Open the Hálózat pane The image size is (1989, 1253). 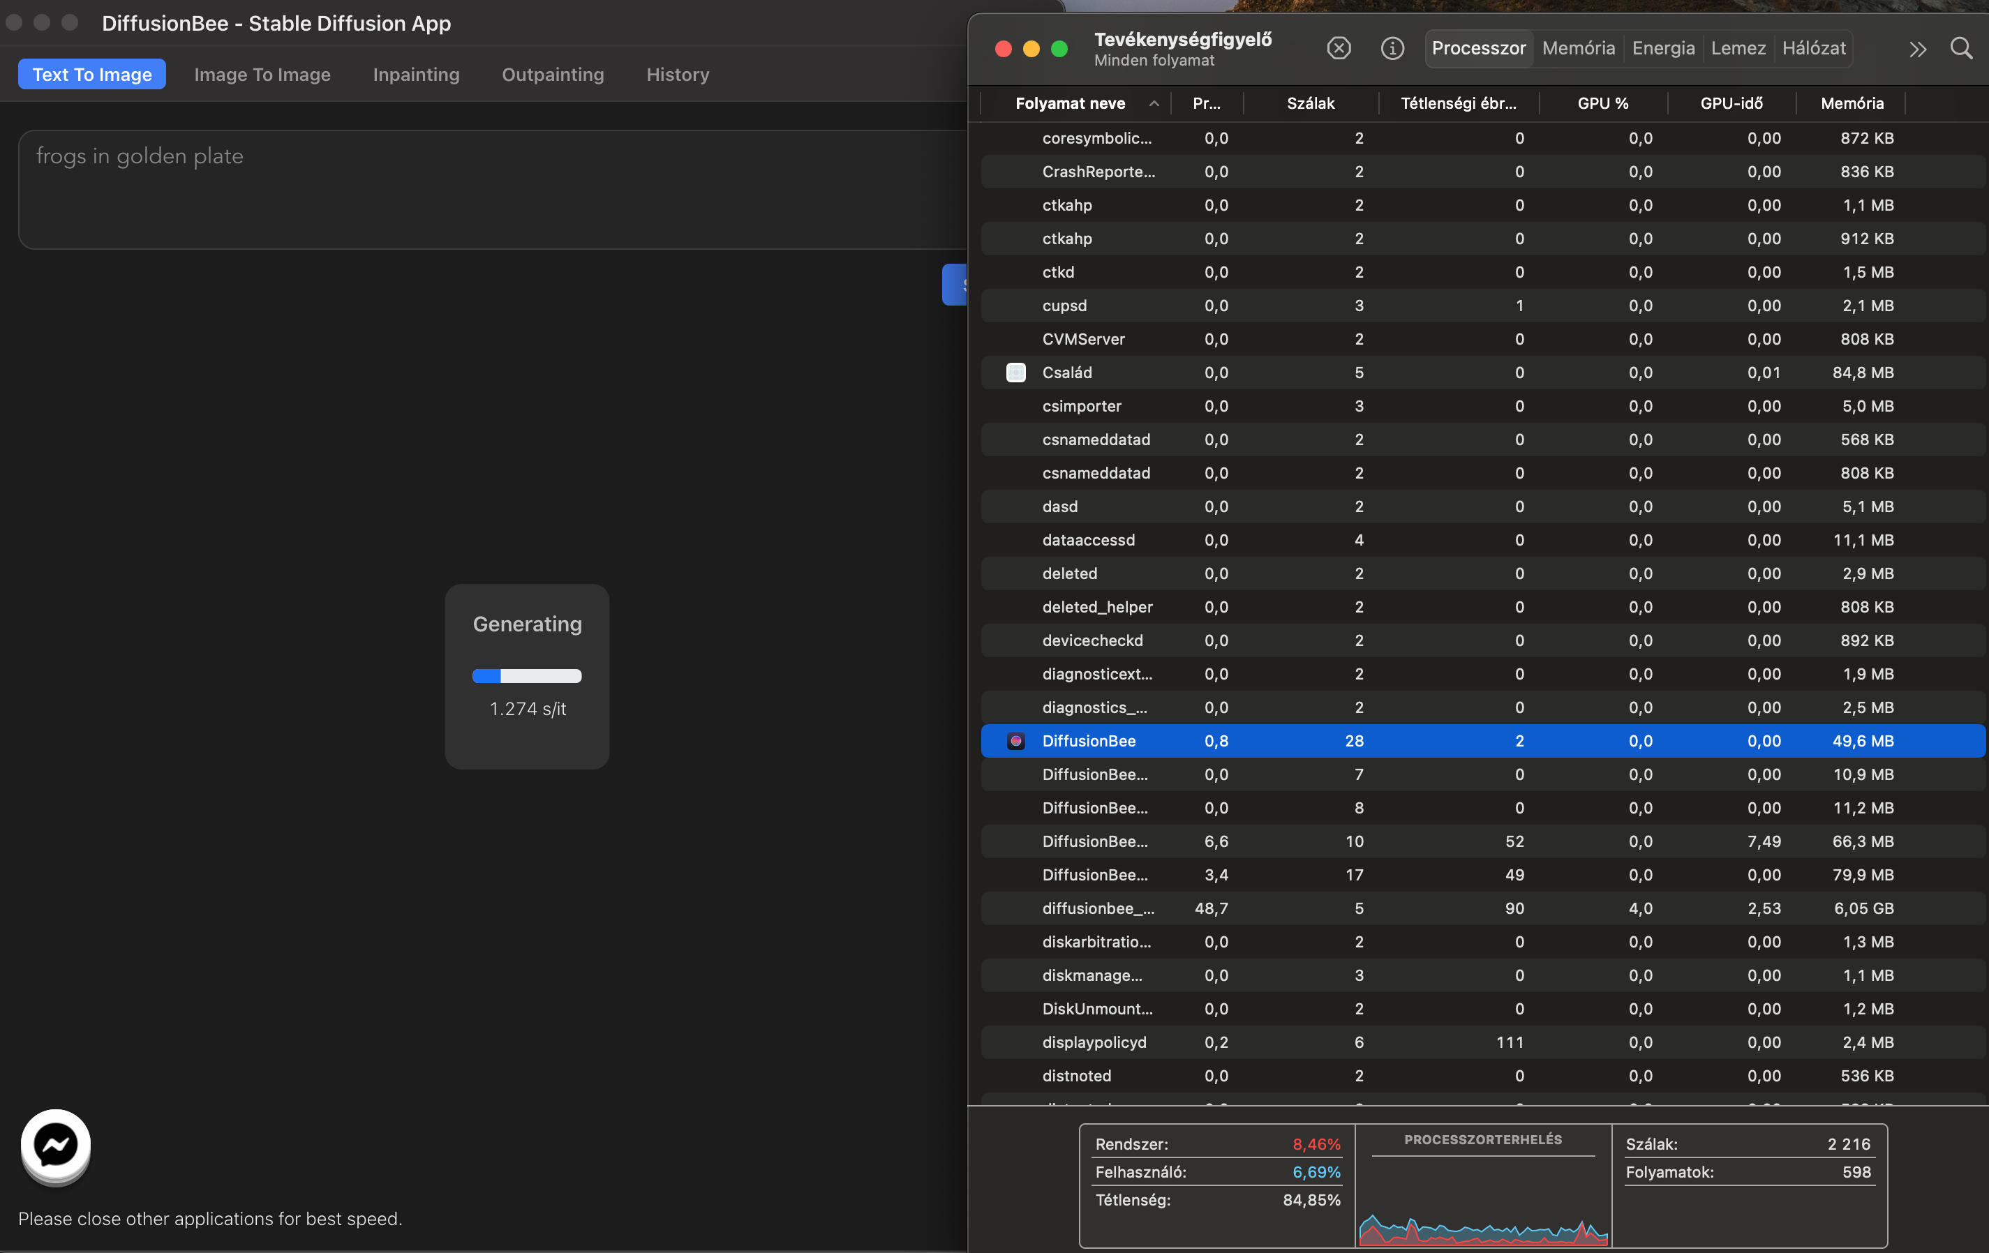(x=1814, y=48)
